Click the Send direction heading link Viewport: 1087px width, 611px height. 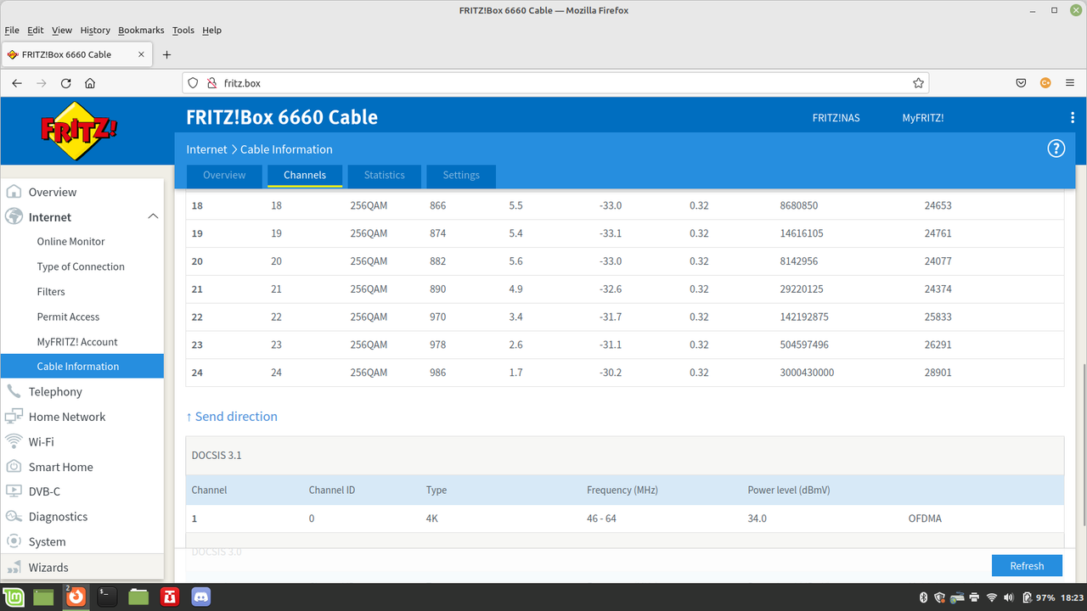point(232,417)
